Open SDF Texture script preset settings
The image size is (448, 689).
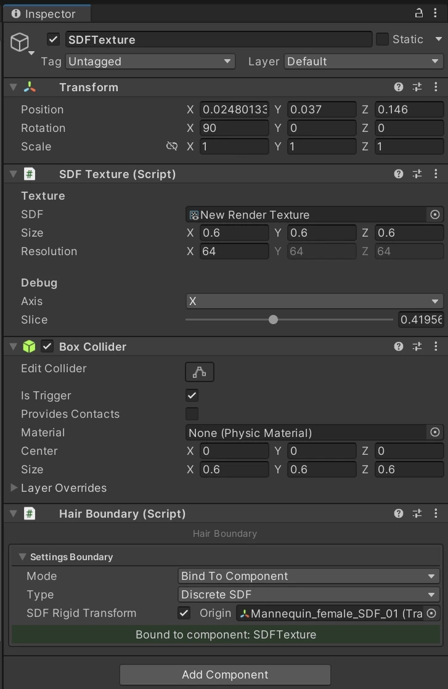point(417,174)
